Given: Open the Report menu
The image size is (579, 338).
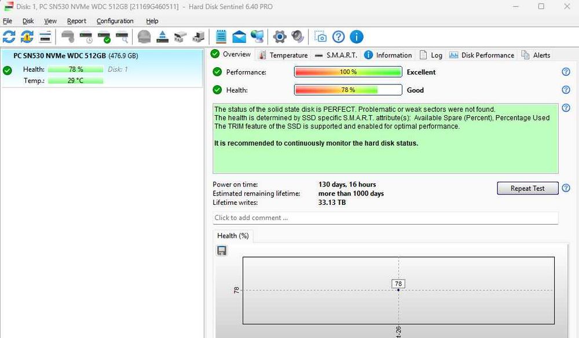Looking at the screenshot, I should pyautogui.click(x=76, y=21).
